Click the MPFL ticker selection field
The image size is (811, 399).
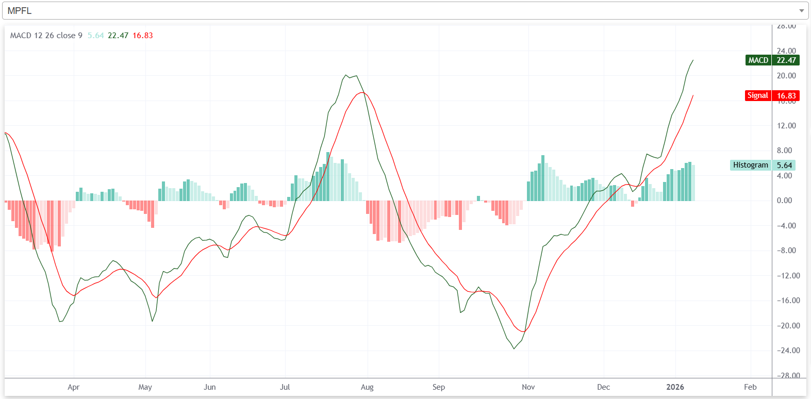pos(402,11)
